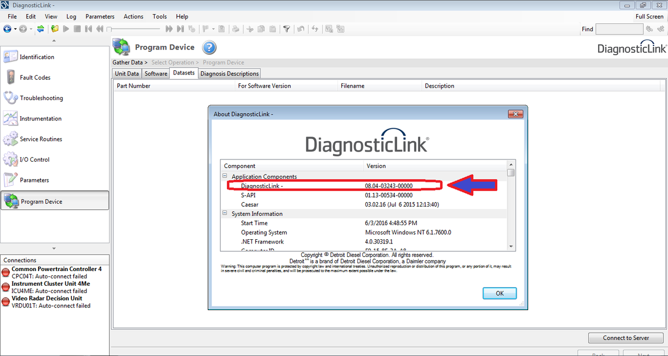Click the Stop log toolbar button
The height and width of the screenshot is (356, 668).
coord(77,29)
